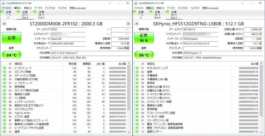Open 編集(E) menu in left window
Image resolution: width=265 pixels, height=136 pixels.
point(18,8)
